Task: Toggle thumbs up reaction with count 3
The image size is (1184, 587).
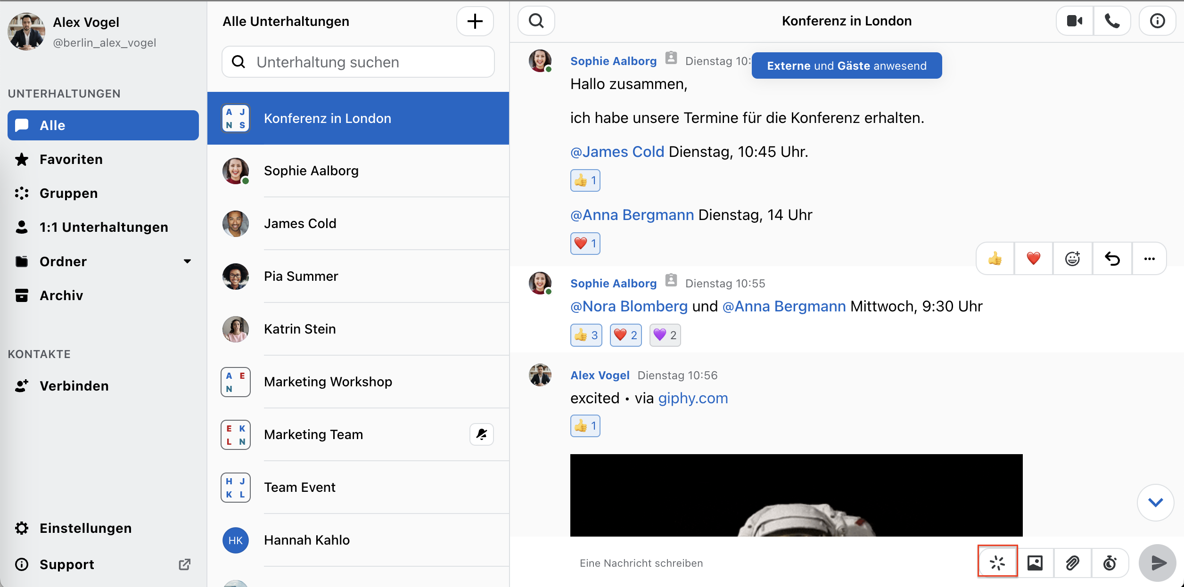Action: click(x=586, y=335)
